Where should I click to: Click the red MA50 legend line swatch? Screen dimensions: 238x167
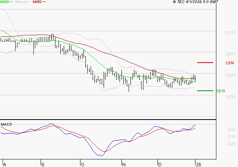coord(44,2)
